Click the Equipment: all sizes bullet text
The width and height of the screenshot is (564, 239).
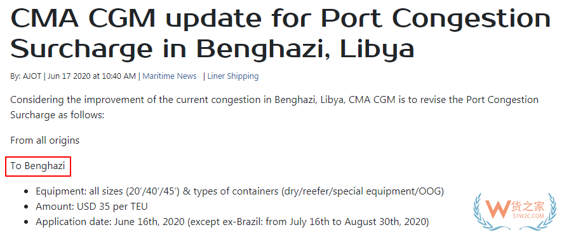point(239,191)
